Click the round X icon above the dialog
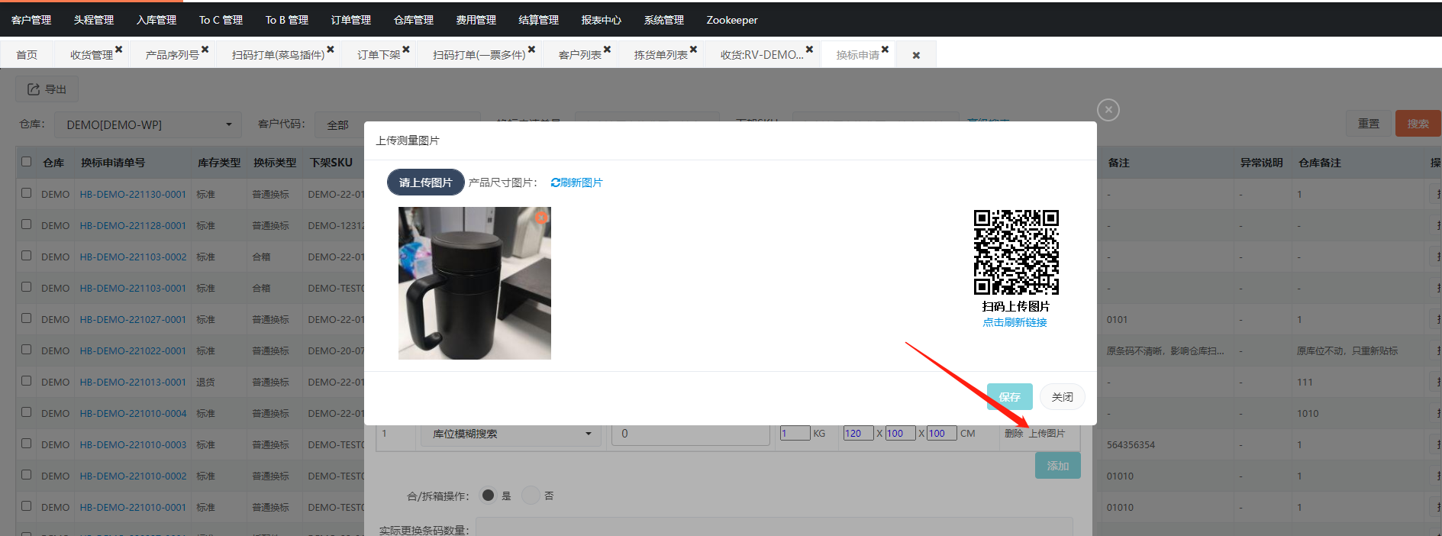The width and height of the screenshot is (1442, 536). tap(1108, 110)
